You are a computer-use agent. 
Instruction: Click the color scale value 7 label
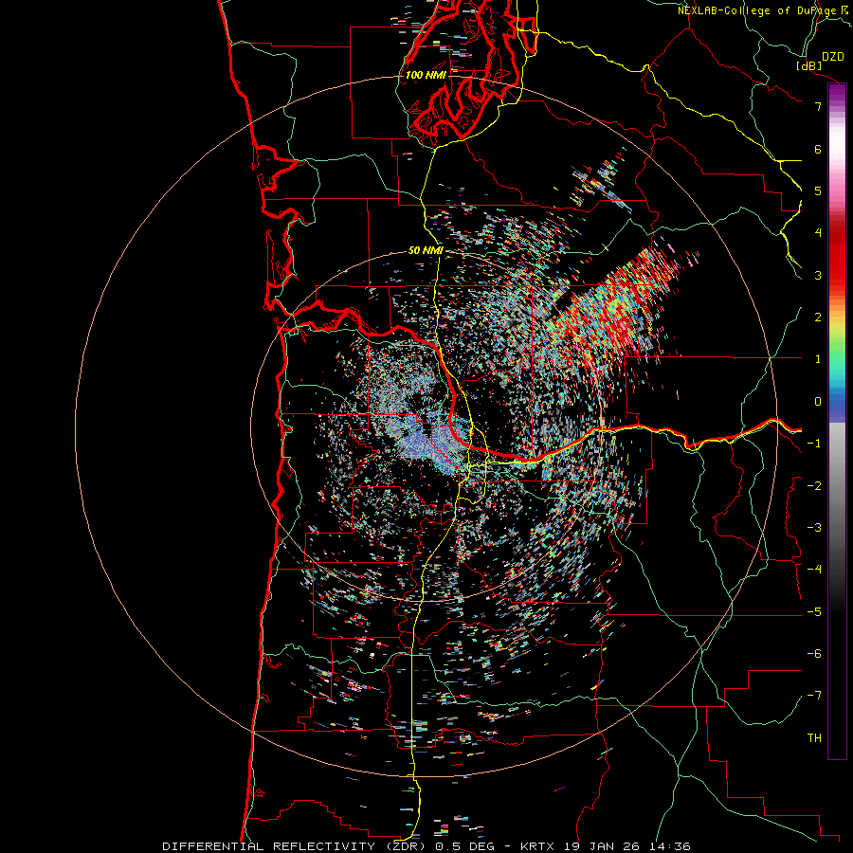pyautogui.click(x=818, y=106)
